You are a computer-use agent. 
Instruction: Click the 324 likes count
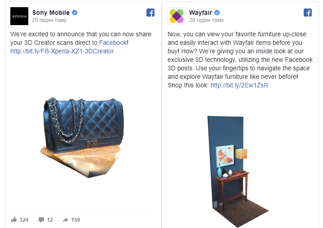(24, 220)
